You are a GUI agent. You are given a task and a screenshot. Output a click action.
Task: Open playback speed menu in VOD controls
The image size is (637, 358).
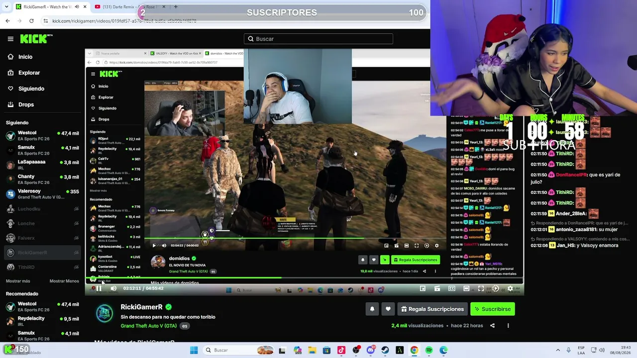tap(495, 288)
